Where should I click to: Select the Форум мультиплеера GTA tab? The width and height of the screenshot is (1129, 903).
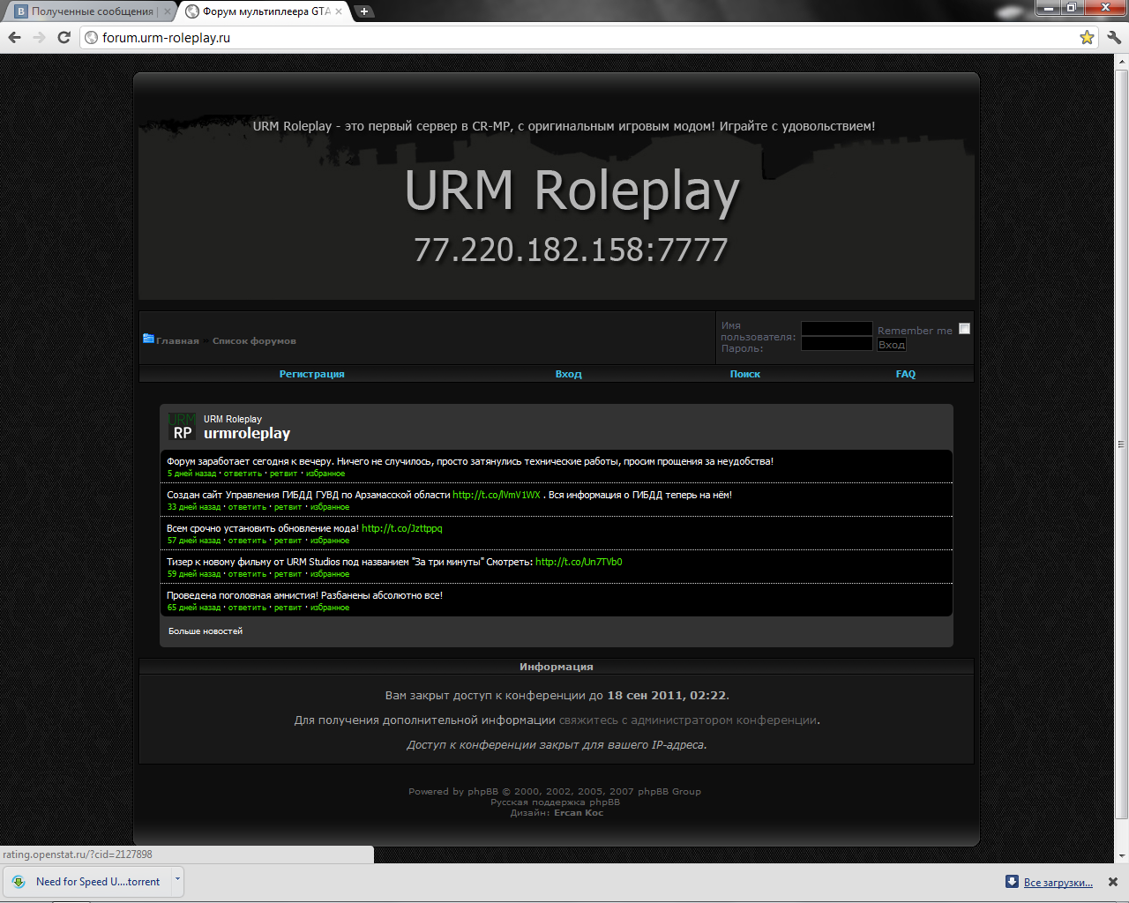coord(266,11)
